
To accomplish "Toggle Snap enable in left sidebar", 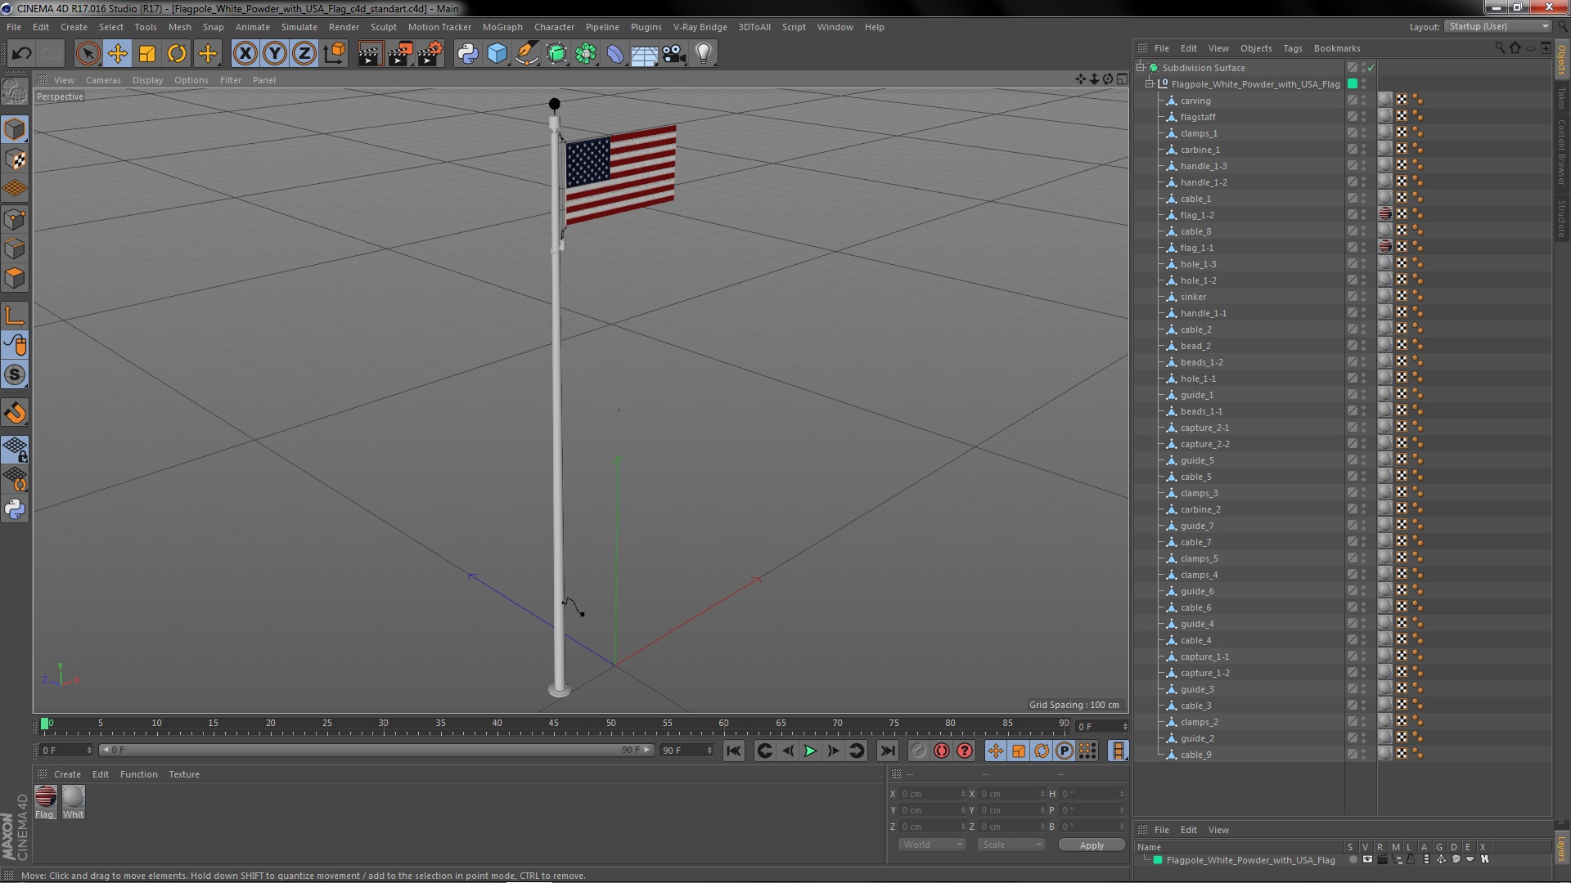I will coord(15,375).
